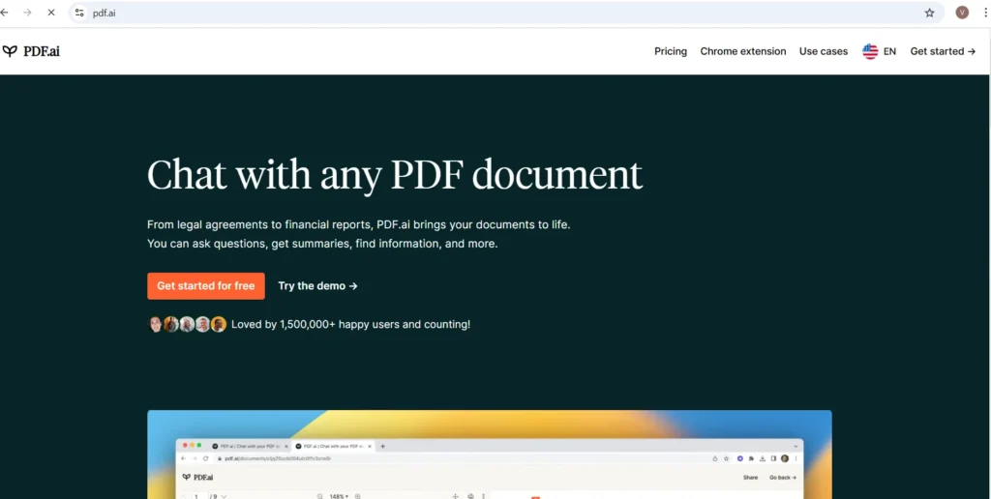Click the US flag language icon
Viewport: 991px width, 499px height.
(870, 52)
